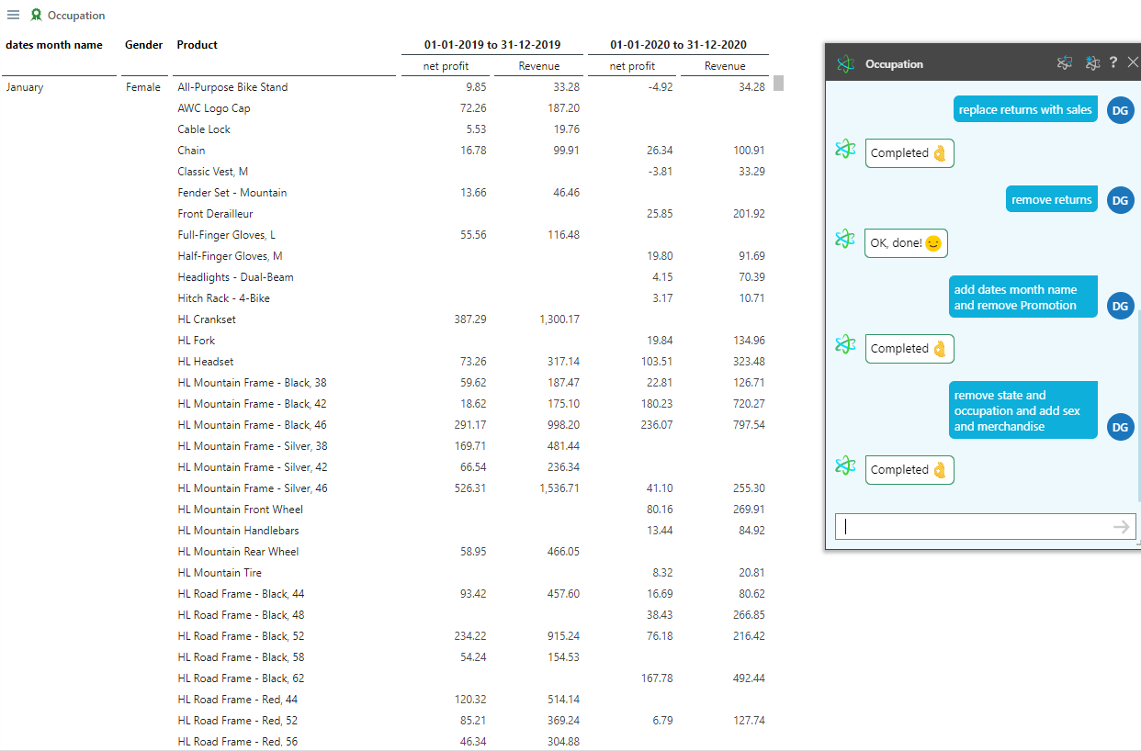Click DG avatar beside 'replace returns with sales'

coord(1120,109)
